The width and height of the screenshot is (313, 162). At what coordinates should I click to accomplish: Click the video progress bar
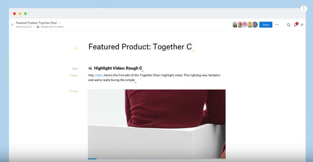(157, 159)
